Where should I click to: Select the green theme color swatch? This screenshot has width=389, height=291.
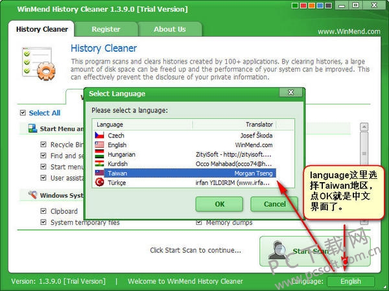[x=295, y=5]
